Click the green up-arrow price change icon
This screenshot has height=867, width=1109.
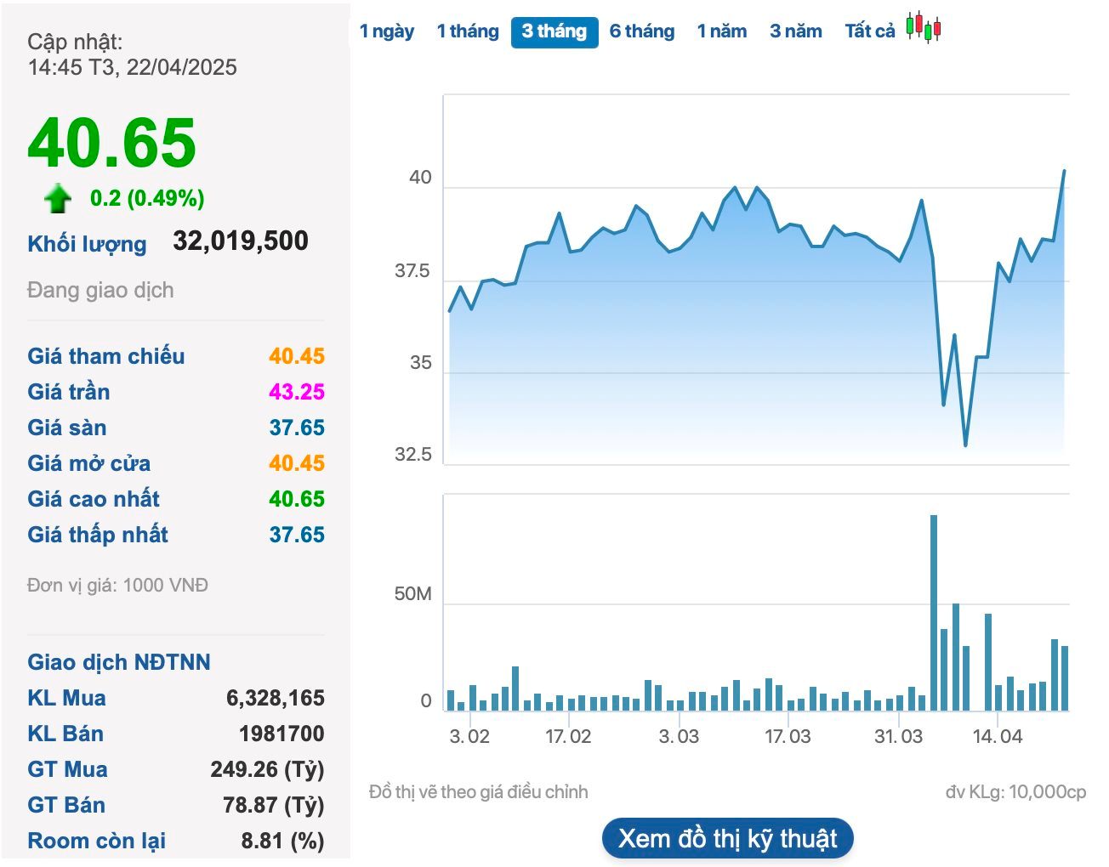58,198
